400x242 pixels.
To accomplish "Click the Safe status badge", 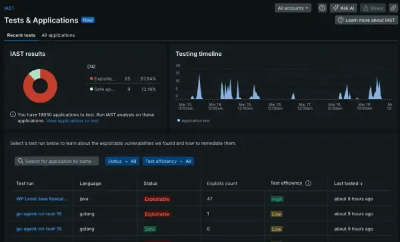I will coord(150,229).
